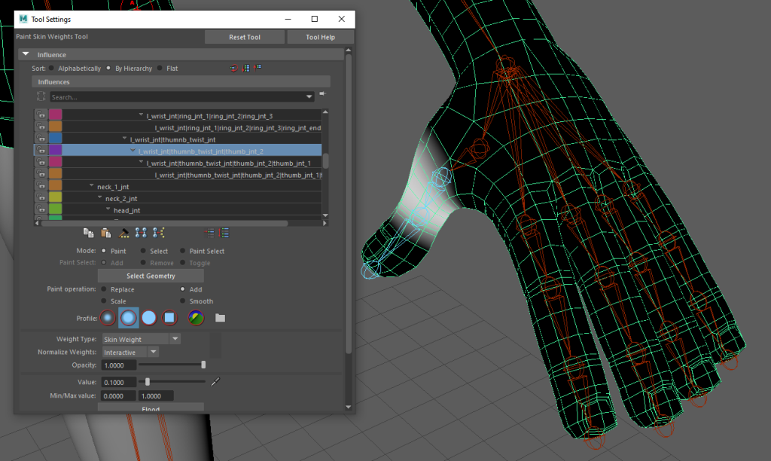This screenshot has height=461, width=771.
Task: Collapse the ring_jnt_3 tree node
Action: (141, 115)
